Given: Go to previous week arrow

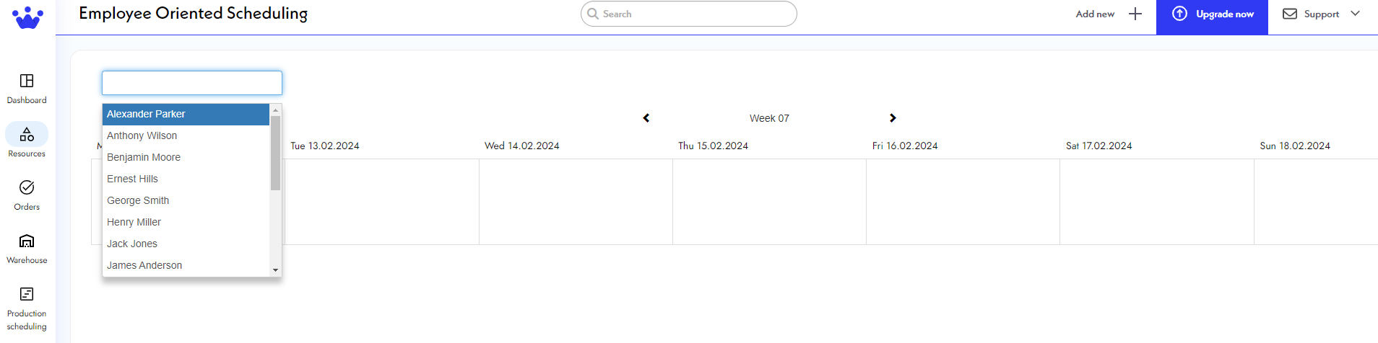Looking at the screenshot, I should 646,118.
